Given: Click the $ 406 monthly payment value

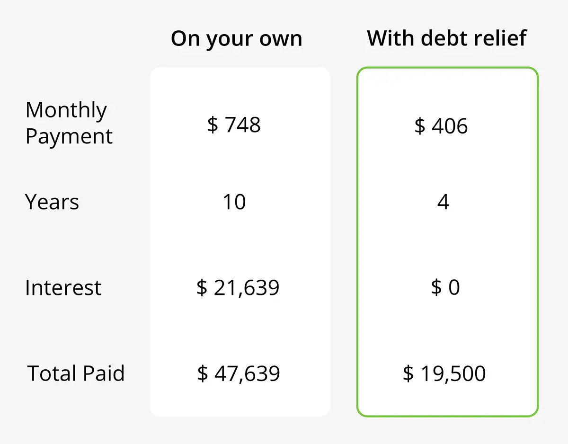Looking at the screenshot, I should coord(441,126).
